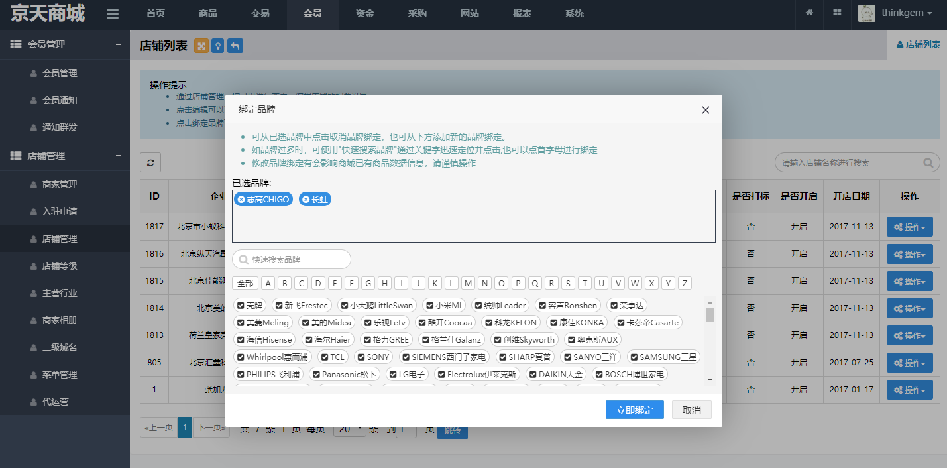Open 操作 dropdown for store 1814
The height and width of the screenshot is (468, 947).
(909, 308)
